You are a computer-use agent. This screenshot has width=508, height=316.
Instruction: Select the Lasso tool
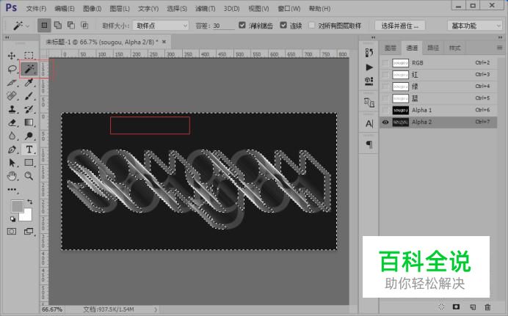pos(12,69)
